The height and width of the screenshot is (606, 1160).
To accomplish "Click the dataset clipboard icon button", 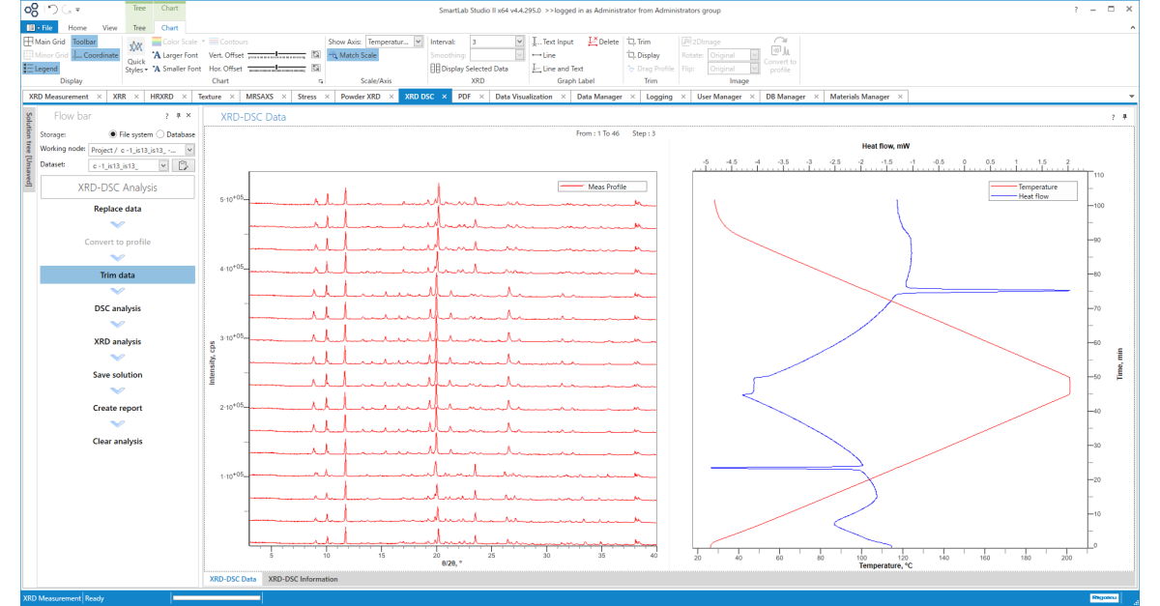I will pyautogui.click(x=185, y=165).
